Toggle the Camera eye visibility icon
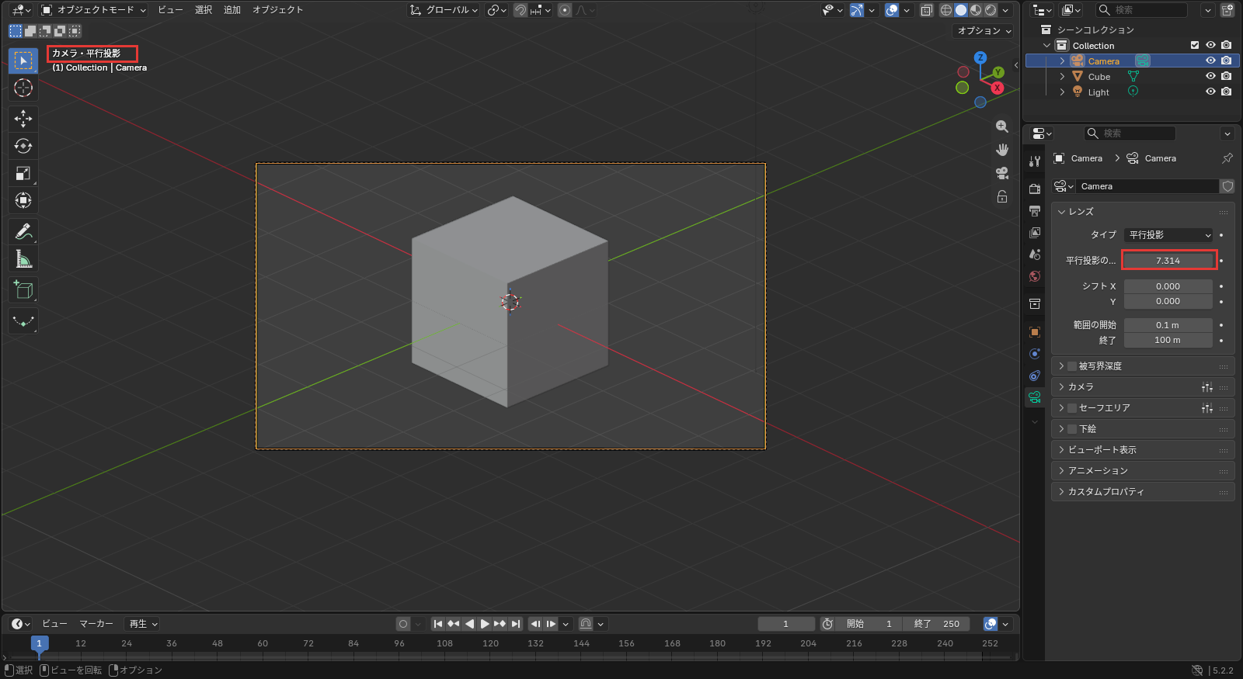The width and height of the screenshot is (1243, 679). (1210, 61)
